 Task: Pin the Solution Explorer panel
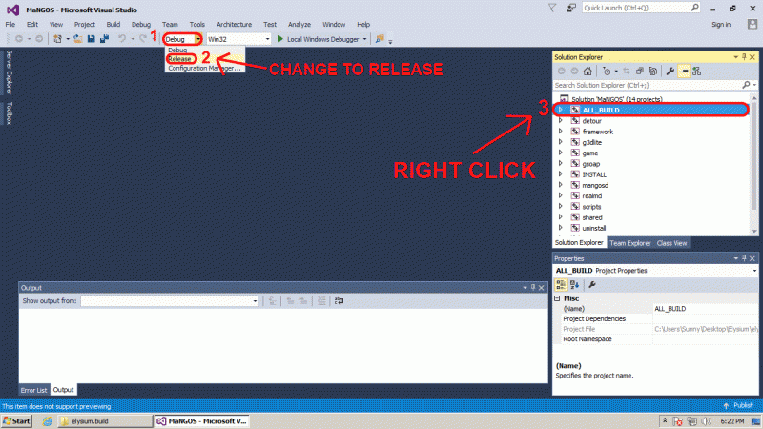[x=744, y=57]
